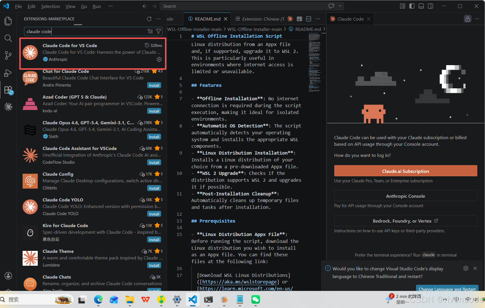The height and width of the screenshot is (308, 485).
Task: Open the Accounts icon in activity bar
Action: [8, 276]
